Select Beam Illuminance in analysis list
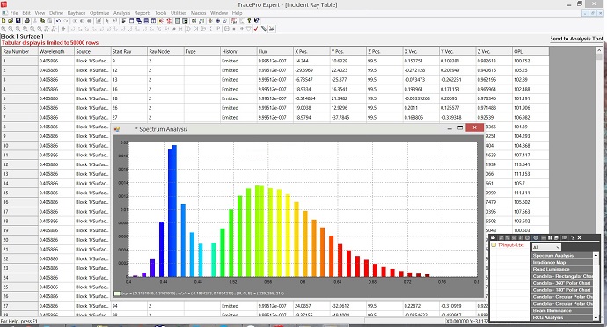 point(562,311)
